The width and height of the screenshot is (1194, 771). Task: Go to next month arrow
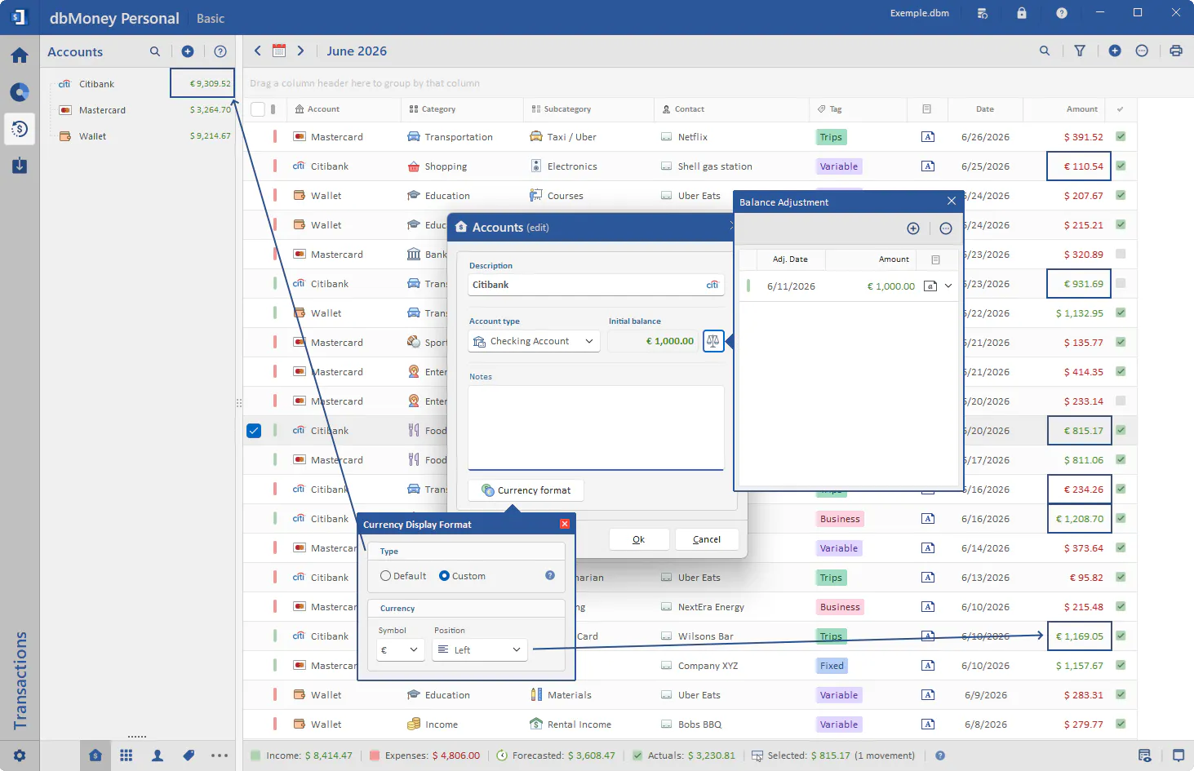coord(300,51)
